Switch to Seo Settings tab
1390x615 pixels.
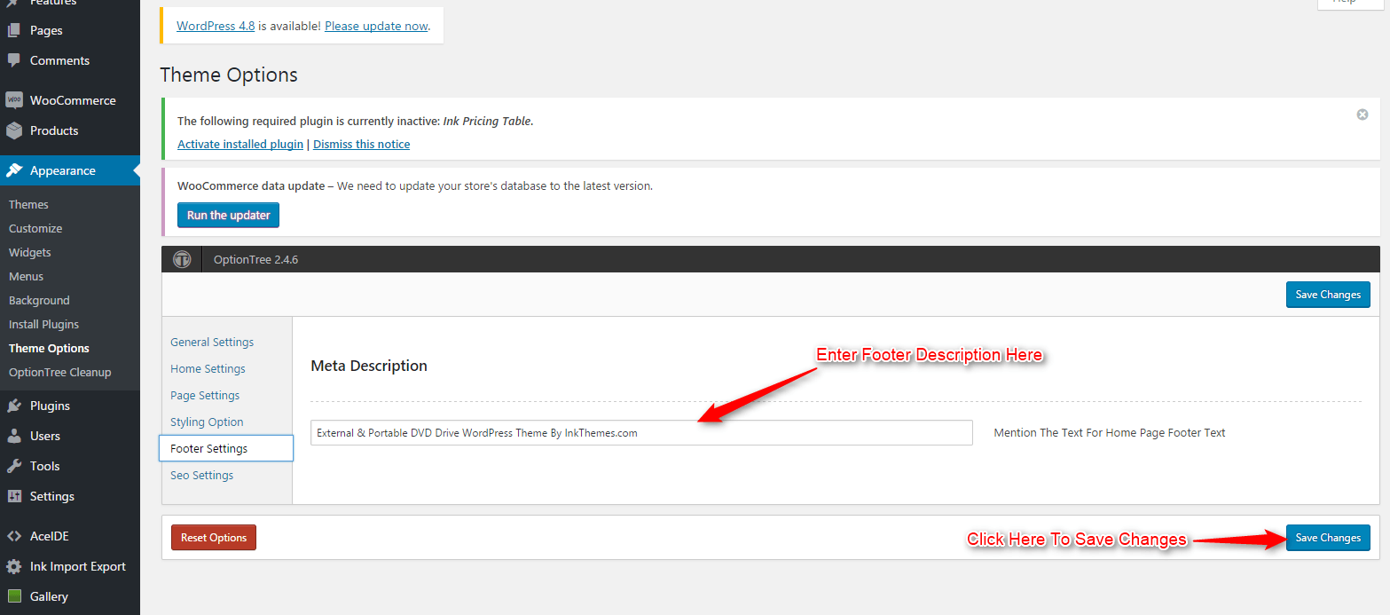201,475
